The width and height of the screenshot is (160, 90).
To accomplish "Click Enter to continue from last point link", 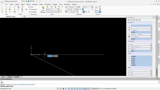I will pos(23,84).
